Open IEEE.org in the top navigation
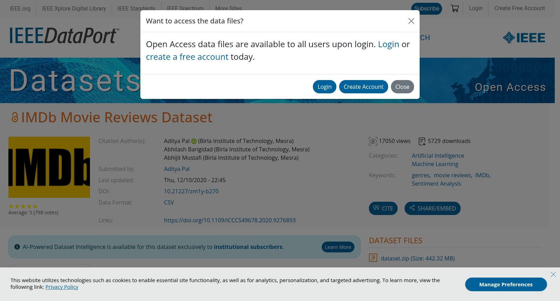The image size is (560, 301). [x=20, y=8]
